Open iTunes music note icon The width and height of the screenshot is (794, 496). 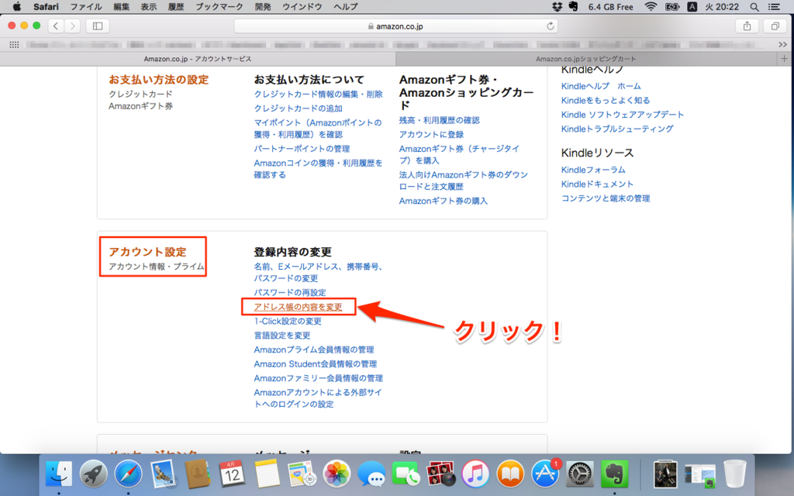coord(475,474)
